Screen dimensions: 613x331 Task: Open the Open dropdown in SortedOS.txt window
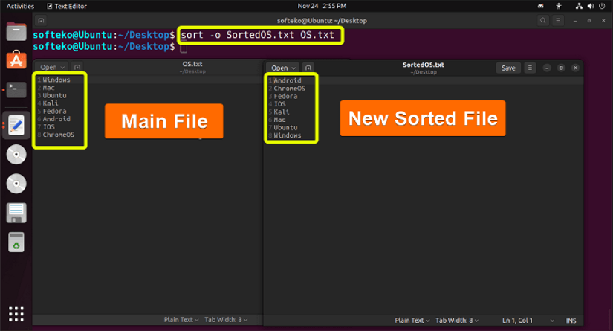tap(283, 68)
